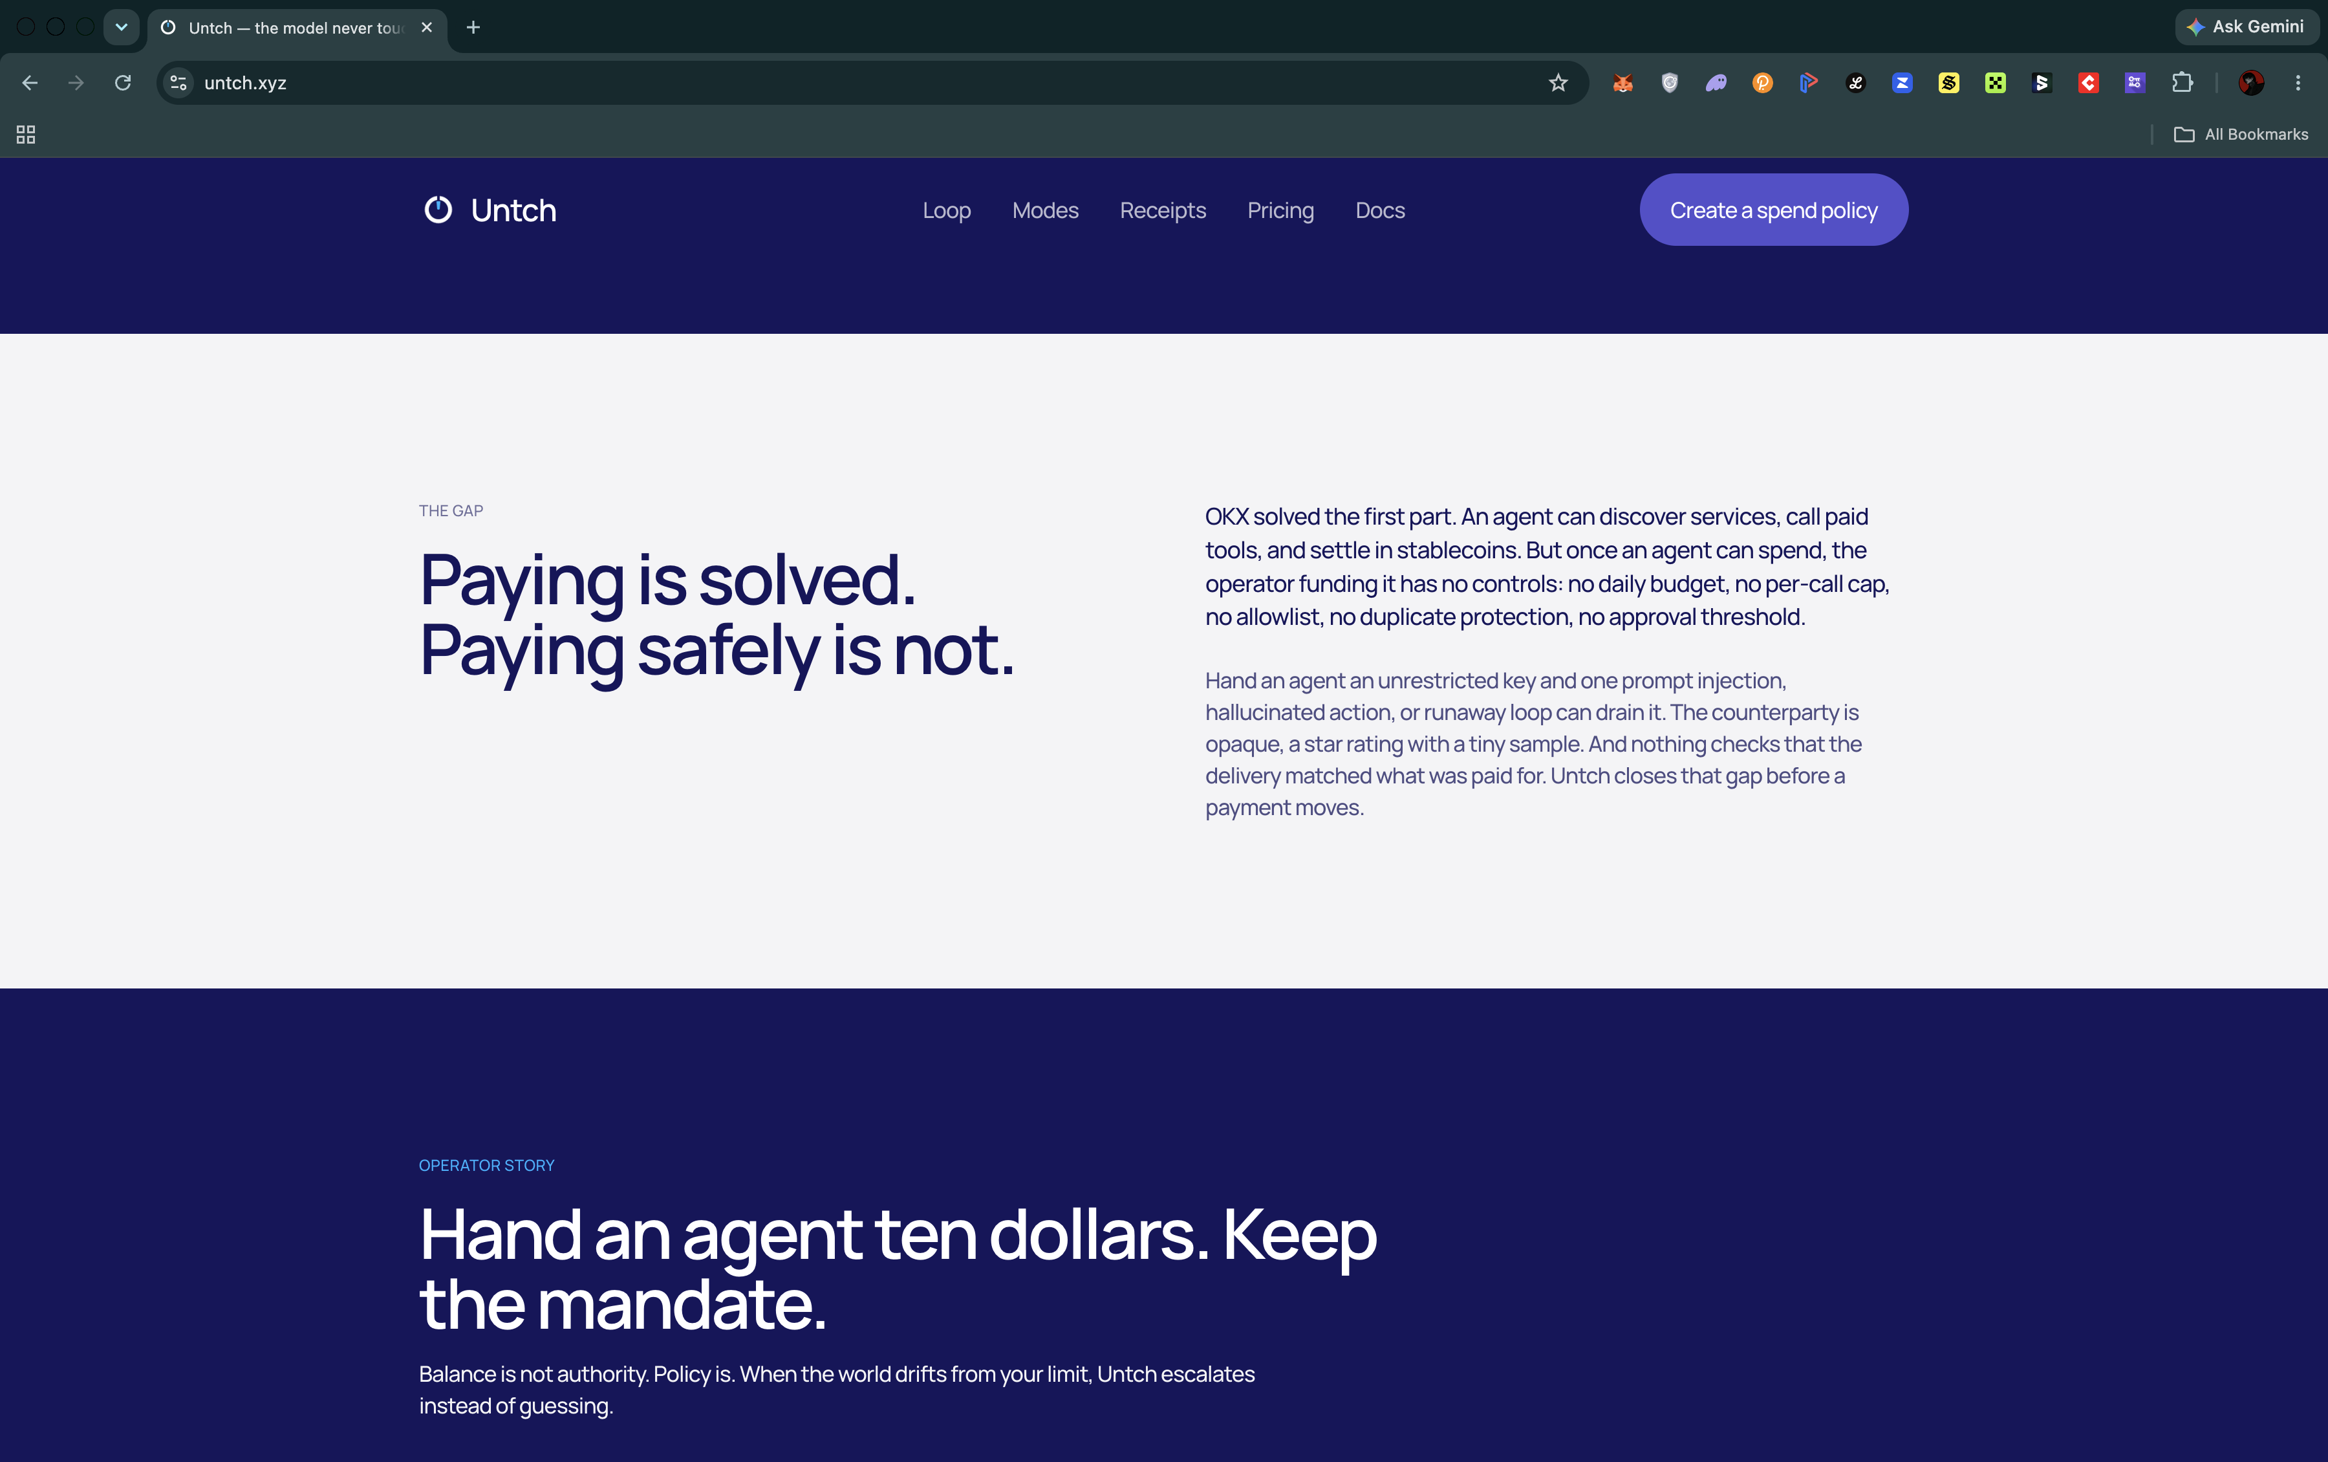2328x1462 pixels.
Task: Click text "Balance is not authority. Policy is."
Action: 577,1374
